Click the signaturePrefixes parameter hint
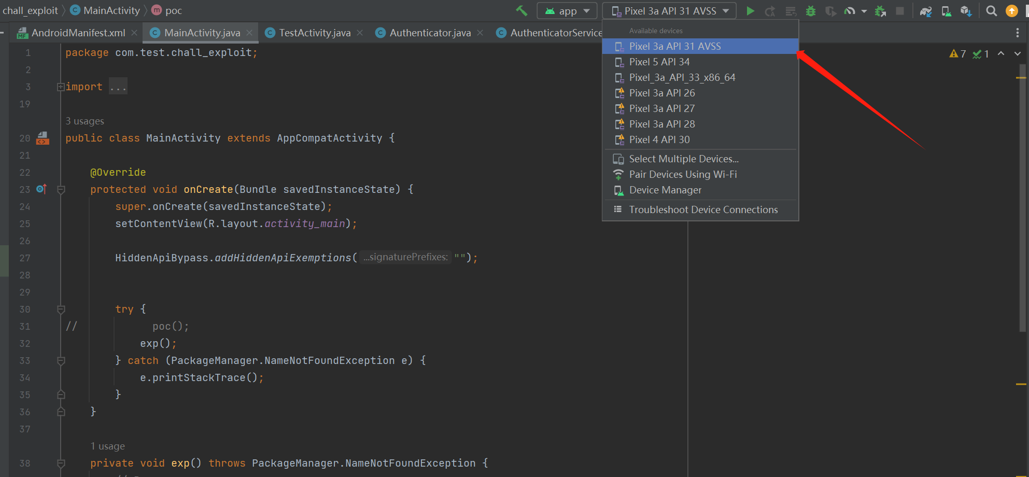1029x477 pixels. pyautogui.click(x=405, y=257)
